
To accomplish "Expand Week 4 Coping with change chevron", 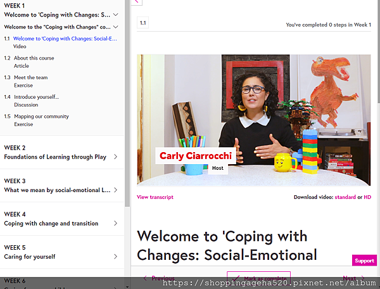I will click(x=116, y=223).
